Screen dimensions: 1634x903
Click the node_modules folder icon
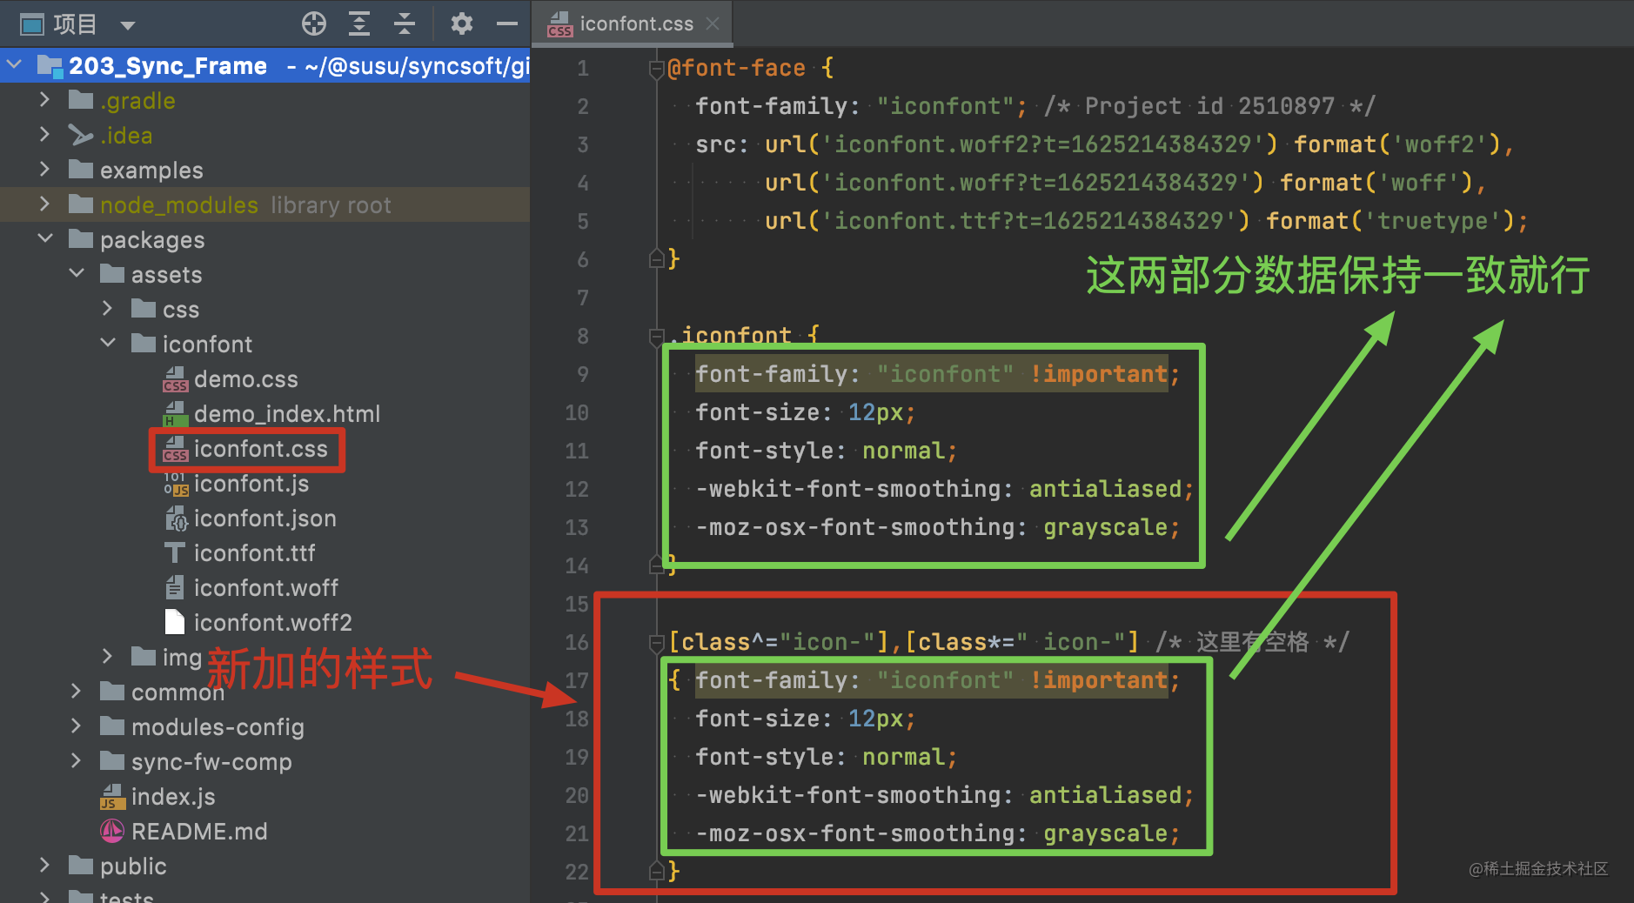[x=81, y=204]
